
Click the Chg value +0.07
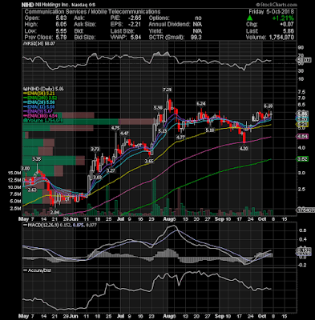pyautogui.click(x=288, y=25)
